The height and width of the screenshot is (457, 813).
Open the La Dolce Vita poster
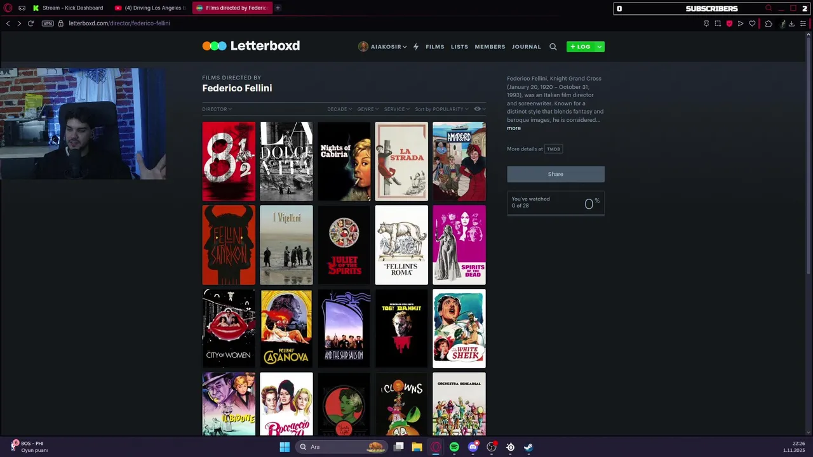click(x=286, y=161)
